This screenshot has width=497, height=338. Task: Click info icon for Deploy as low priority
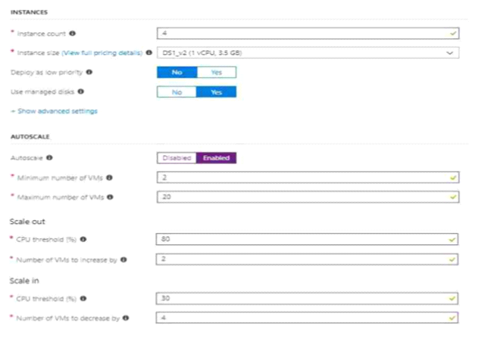(89, 72)
